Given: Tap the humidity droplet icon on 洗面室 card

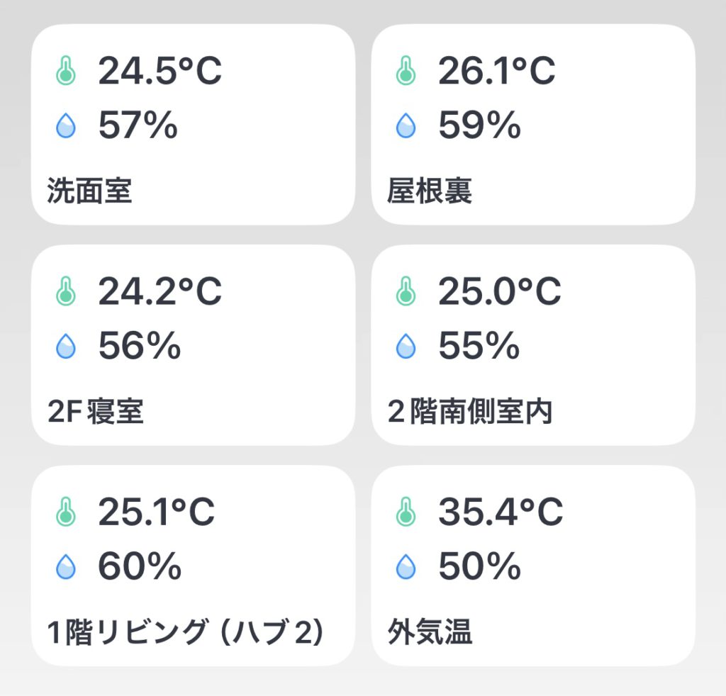Looking at the screenshot, I should [66, 125].
